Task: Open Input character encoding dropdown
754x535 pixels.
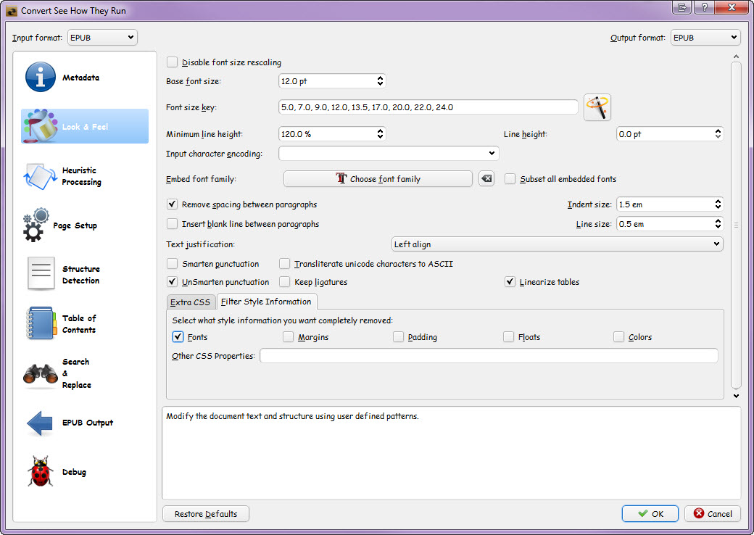Action: (x=389, y=154)
